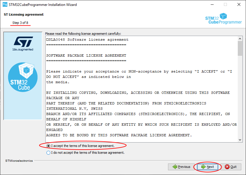
Task: Click the red X icon on Quit
Action: [227, 167]
